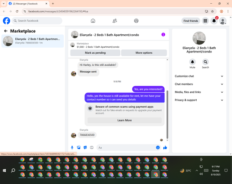Choose a sticker icon
This screenshot has width=232, height=184.
click(85, 147)
